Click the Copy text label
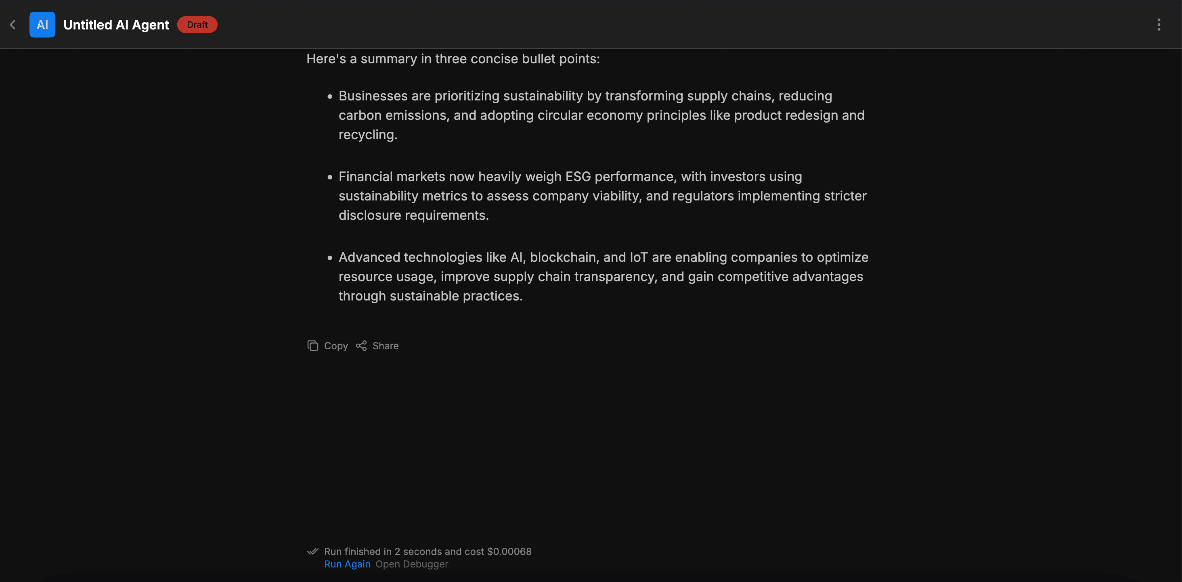This screenshot has width=1182, height=582. pos(336,346)
